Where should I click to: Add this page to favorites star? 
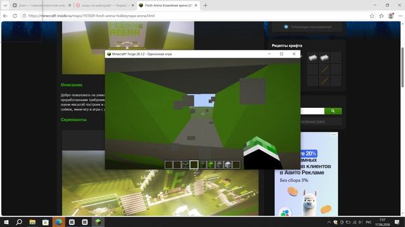[x=371, y=16]
